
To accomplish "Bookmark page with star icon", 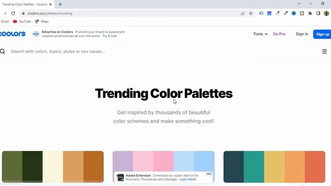I will pos(251,13).
